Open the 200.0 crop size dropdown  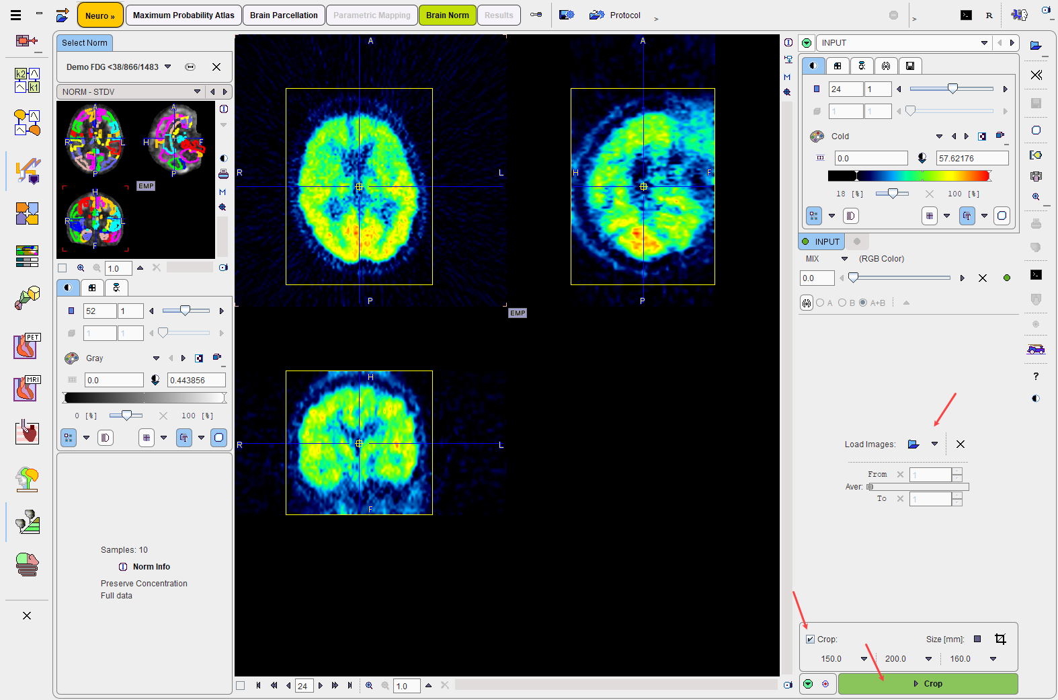[929, 659]
